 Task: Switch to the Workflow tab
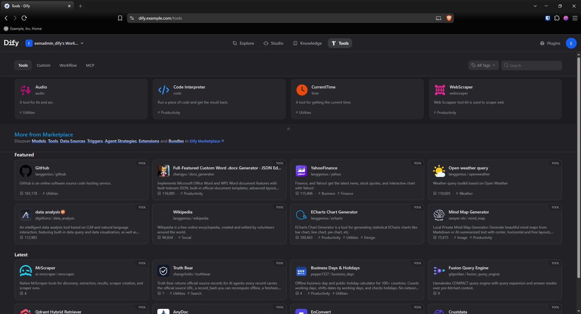click(x=68, y=65)
